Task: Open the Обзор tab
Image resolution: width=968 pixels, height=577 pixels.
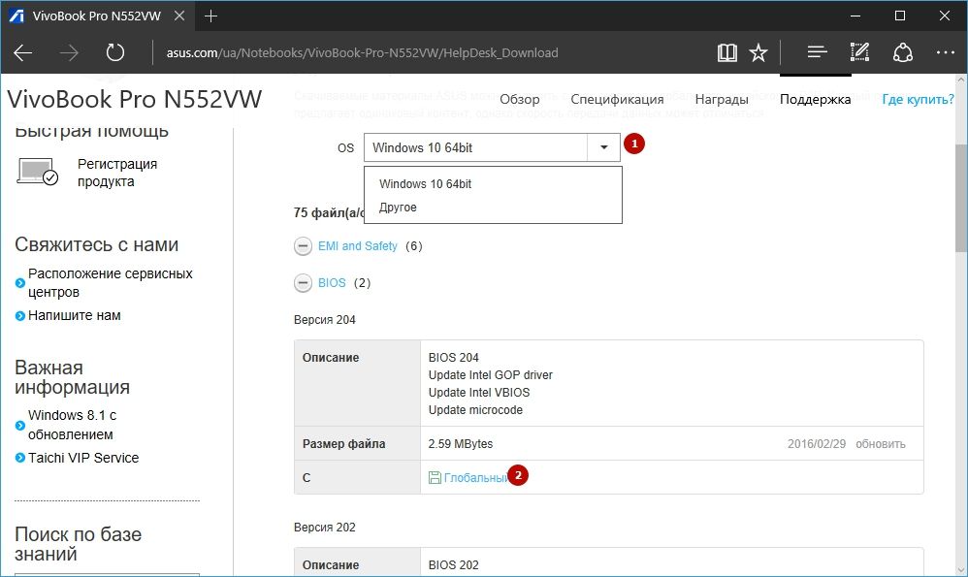Action: pyautogui.click(x=519, y=99)
